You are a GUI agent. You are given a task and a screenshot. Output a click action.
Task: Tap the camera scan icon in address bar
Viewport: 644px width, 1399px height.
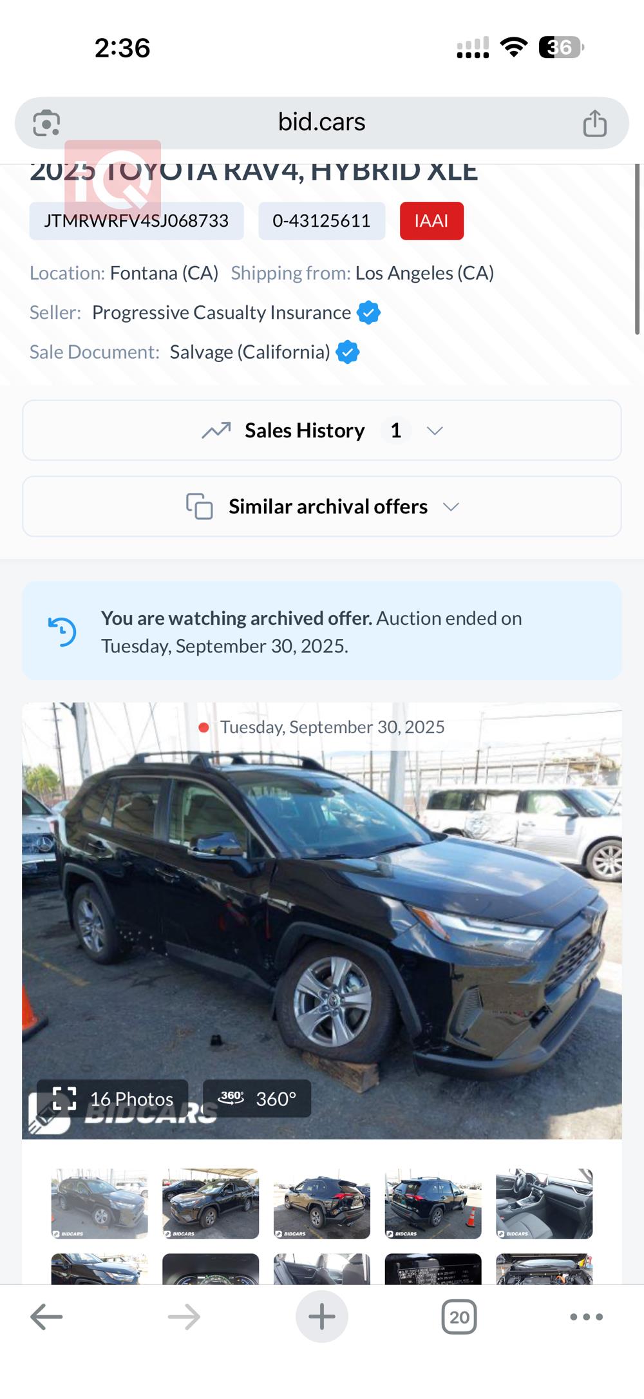point(46,123)
